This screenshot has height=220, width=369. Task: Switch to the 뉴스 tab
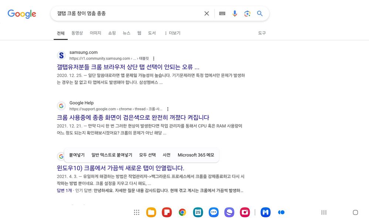click(x=126, y=33)
